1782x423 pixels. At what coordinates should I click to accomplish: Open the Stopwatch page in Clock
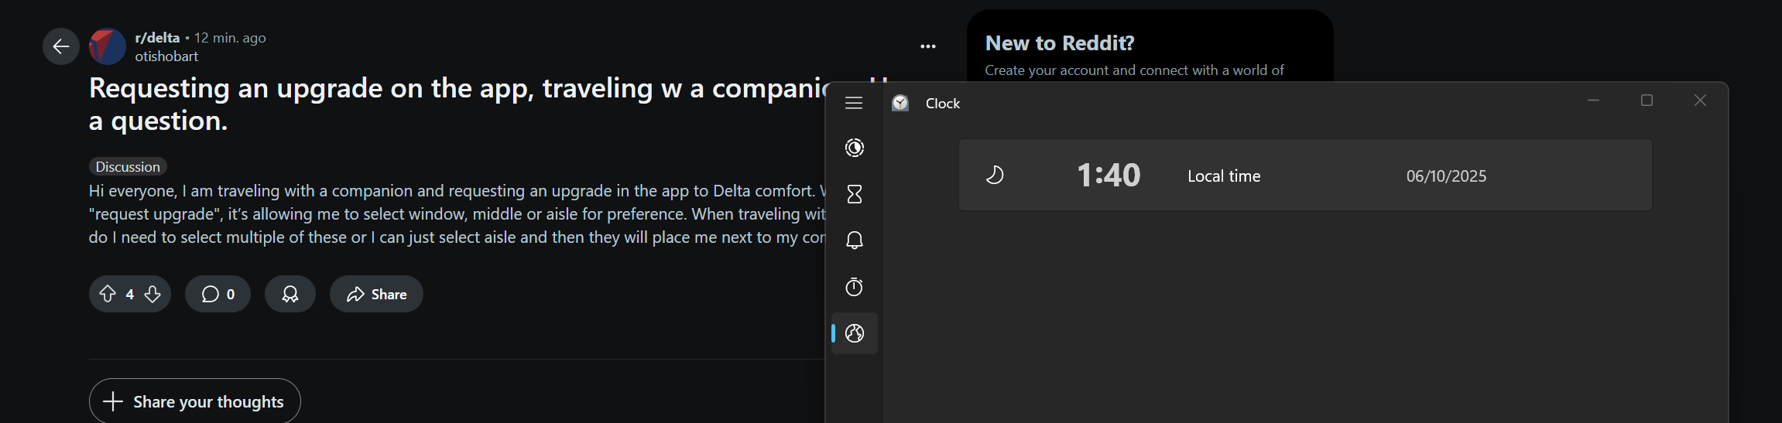tap(855, 287)
